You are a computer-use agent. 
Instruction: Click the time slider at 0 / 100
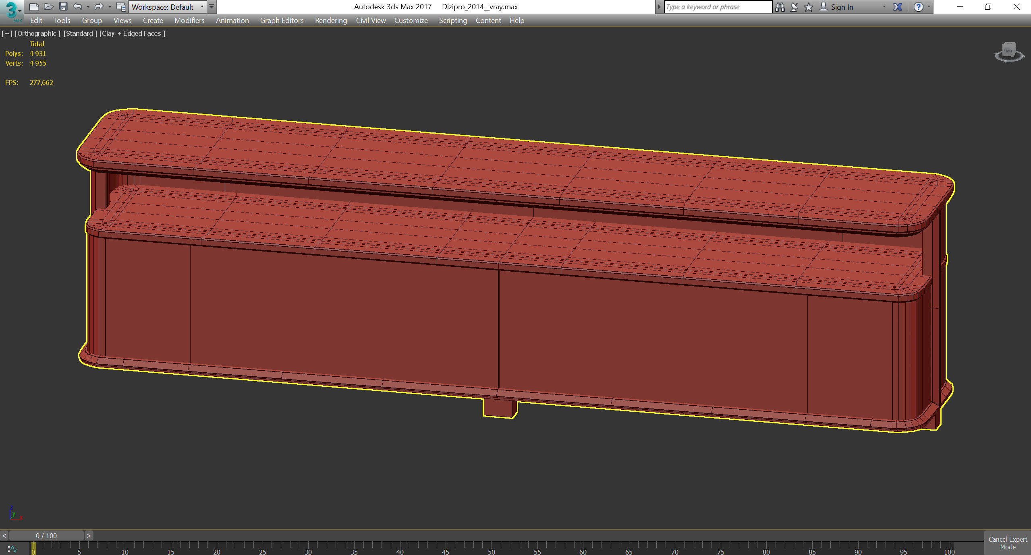(x=46, y=536)
